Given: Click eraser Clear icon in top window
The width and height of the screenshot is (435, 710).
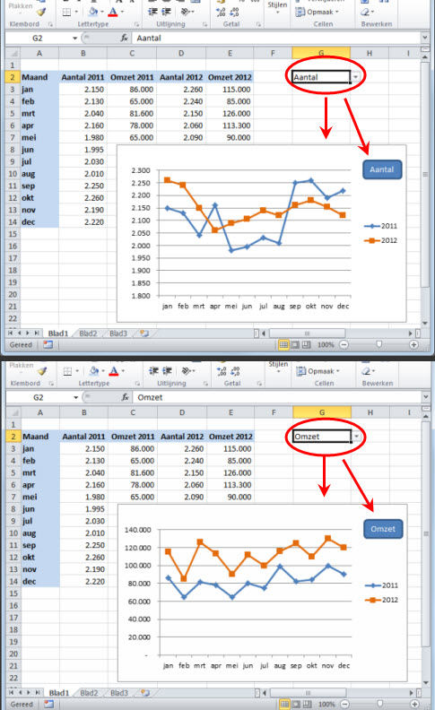Looking at the screenshot, I should (x=365, y=12).
